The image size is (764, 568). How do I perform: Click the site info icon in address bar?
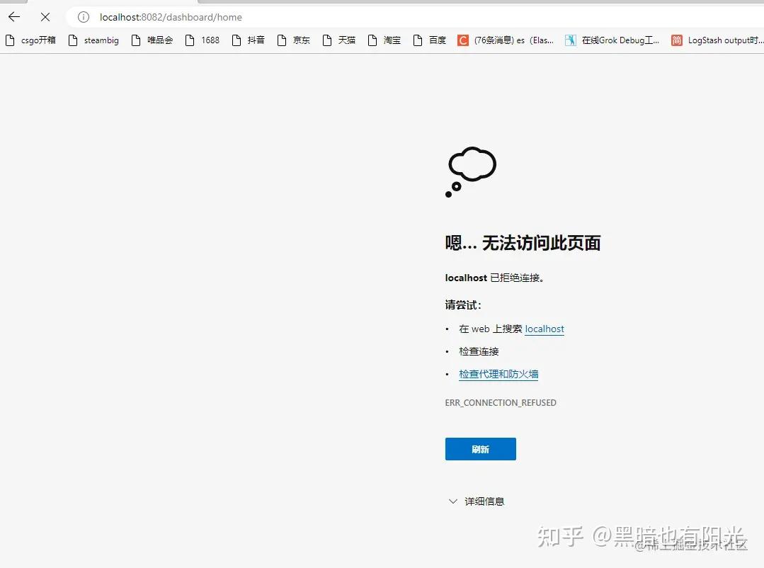coord(84,16)
